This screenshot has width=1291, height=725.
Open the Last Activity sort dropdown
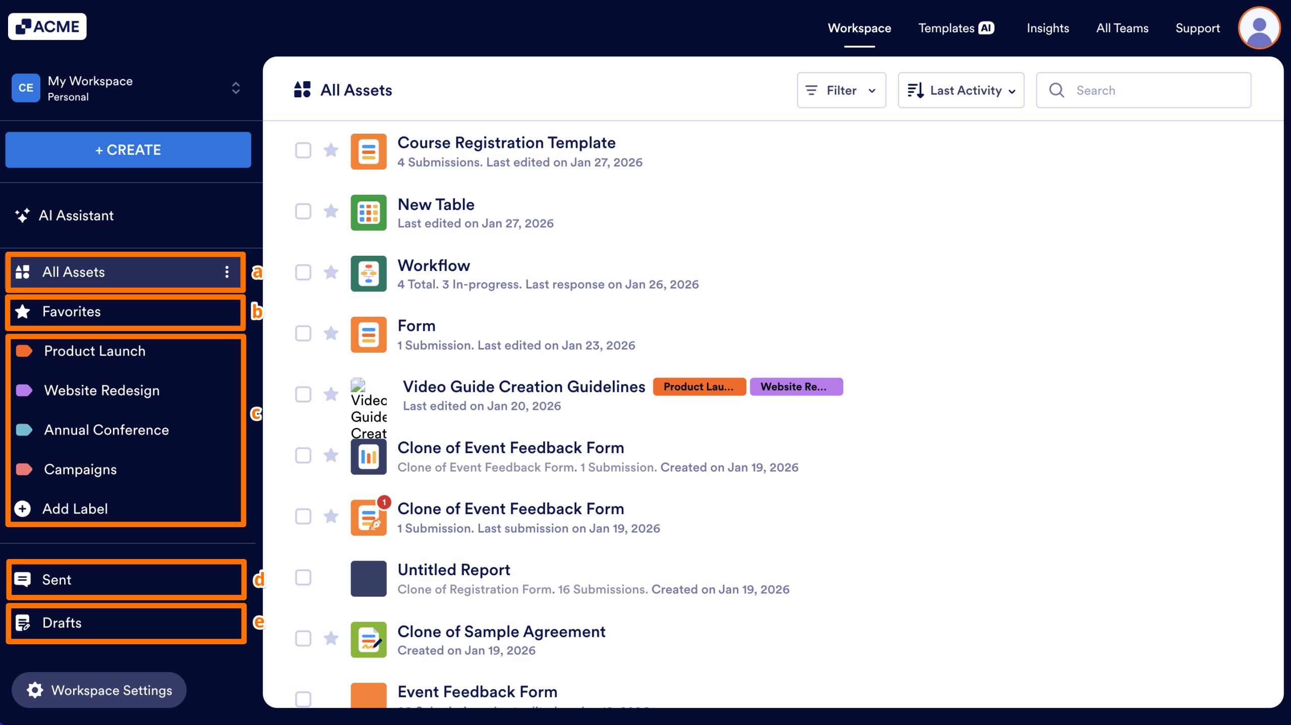(x=961, y=90)
